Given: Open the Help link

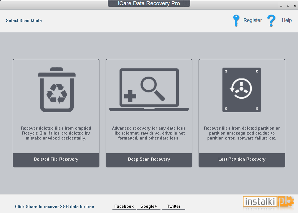Looking at the screenshot, I should tap(287, 20).
